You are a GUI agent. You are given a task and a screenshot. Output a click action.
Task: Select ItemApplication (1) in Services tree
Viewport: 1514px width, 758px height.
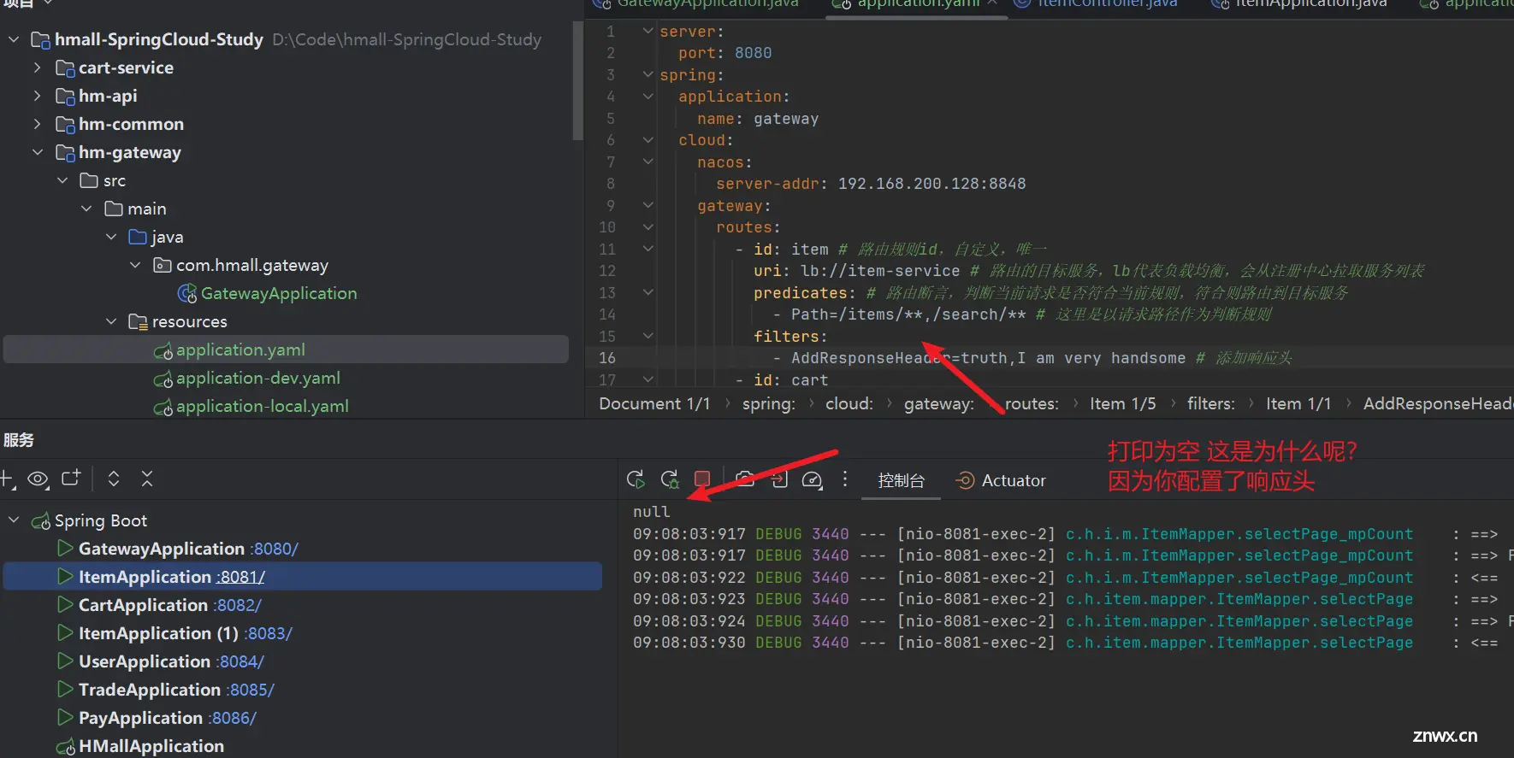point(158,633)
